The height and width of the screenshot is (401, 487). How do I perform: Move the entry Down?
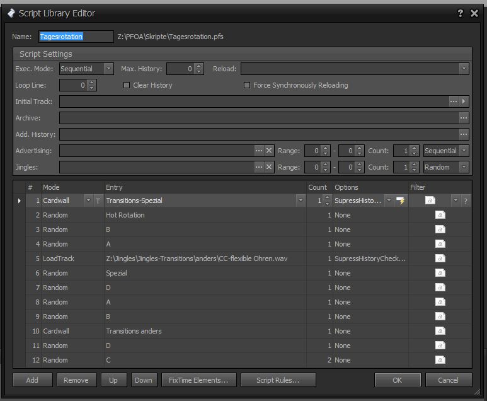pyautogui.click(x=144, y=380)
